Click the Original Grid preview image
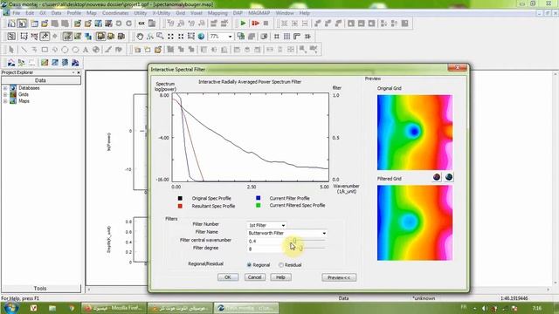This screenshot has height=314, width=559. pyautogui.click(x=415, y=133)
